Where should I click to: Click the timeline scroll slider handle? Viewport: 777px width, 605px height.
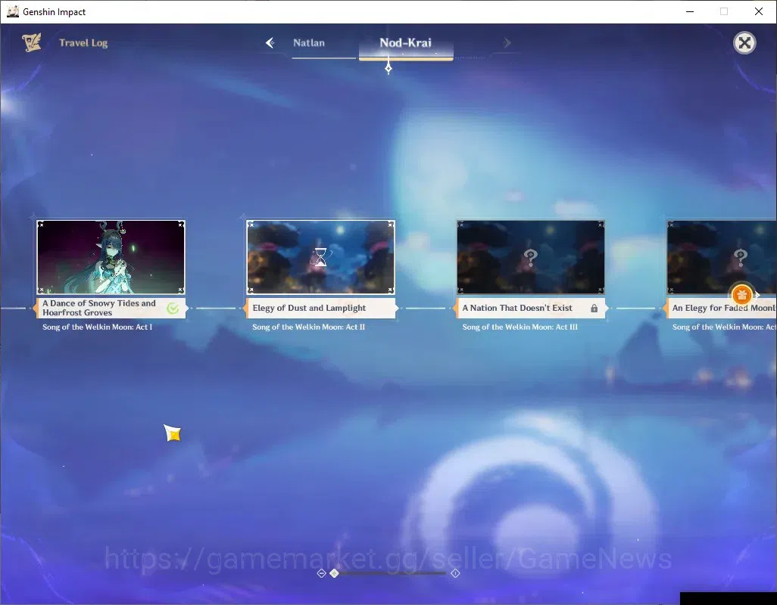pos(335,572)
